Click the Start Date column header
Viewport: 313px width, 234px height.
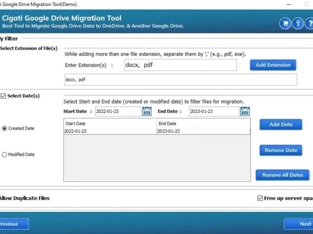(x=110, y=124)
